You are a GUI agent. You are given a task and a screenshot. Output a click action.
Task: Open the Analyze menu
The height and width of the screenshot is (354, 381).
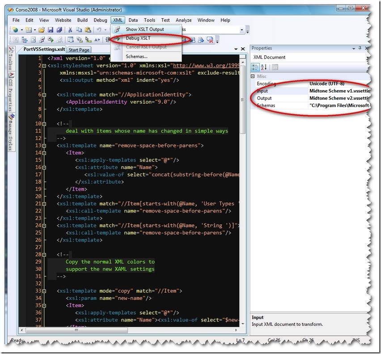(183, 20)
